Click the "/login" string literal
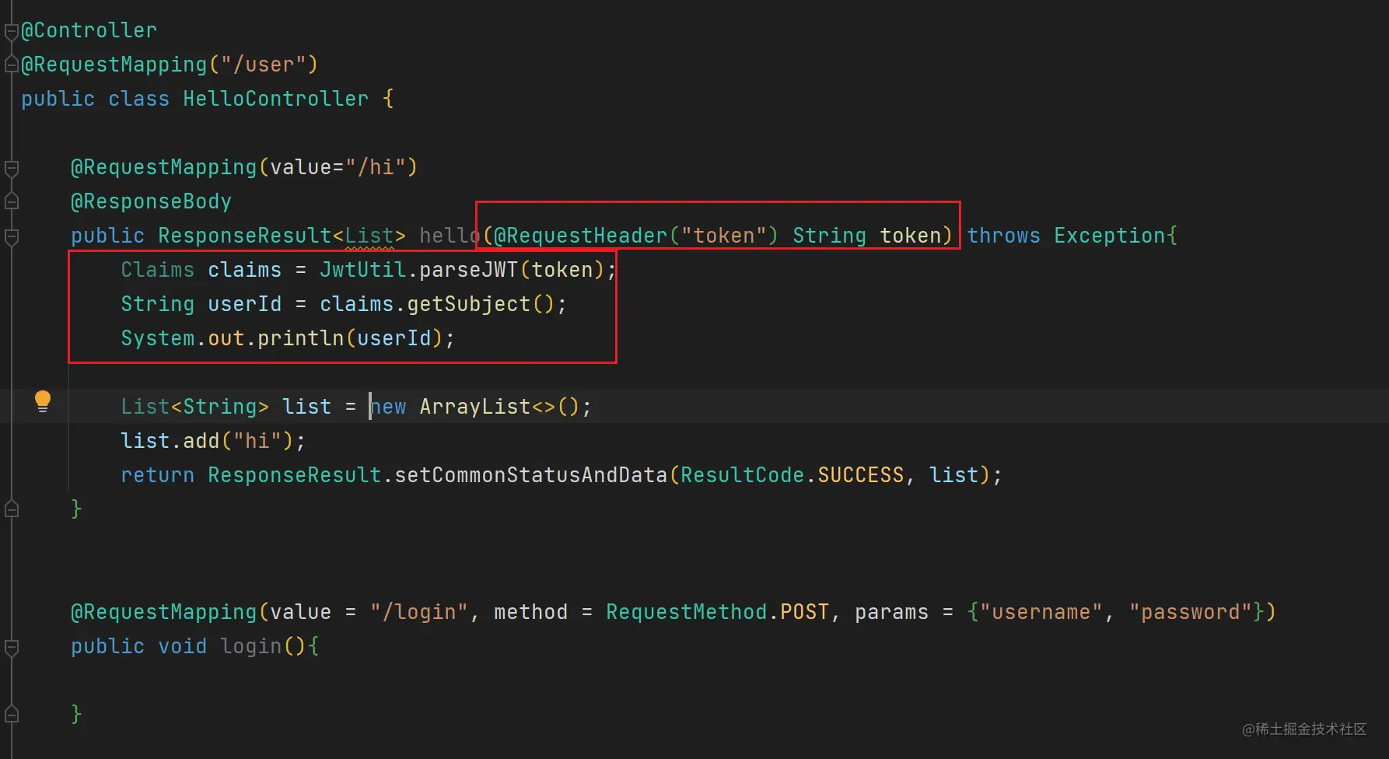 coord(419,612)
